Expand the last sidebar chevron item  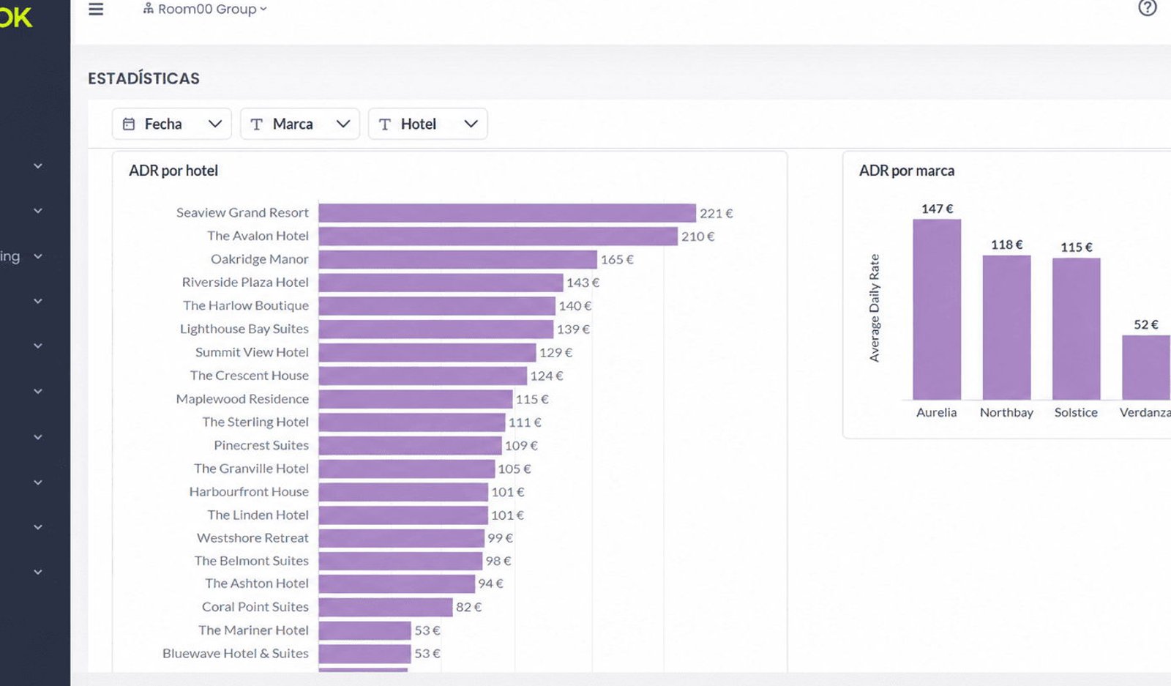pyautogui.click(x=38, y=572)
